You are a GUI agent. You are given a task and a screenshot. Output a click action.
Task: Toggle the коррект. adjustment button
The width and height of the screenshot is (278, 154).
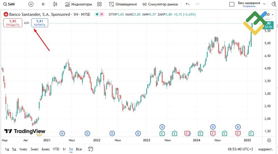tap(265, 149)
